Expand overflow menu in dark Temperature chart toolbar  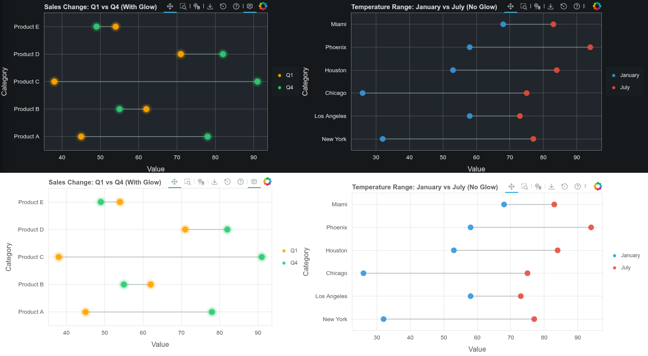pyautogui.click(x=584, y=7)
